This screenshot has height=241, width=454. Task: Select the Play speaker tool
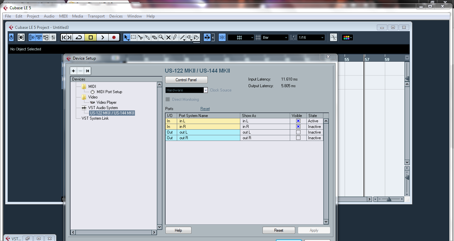pos(189,37)
